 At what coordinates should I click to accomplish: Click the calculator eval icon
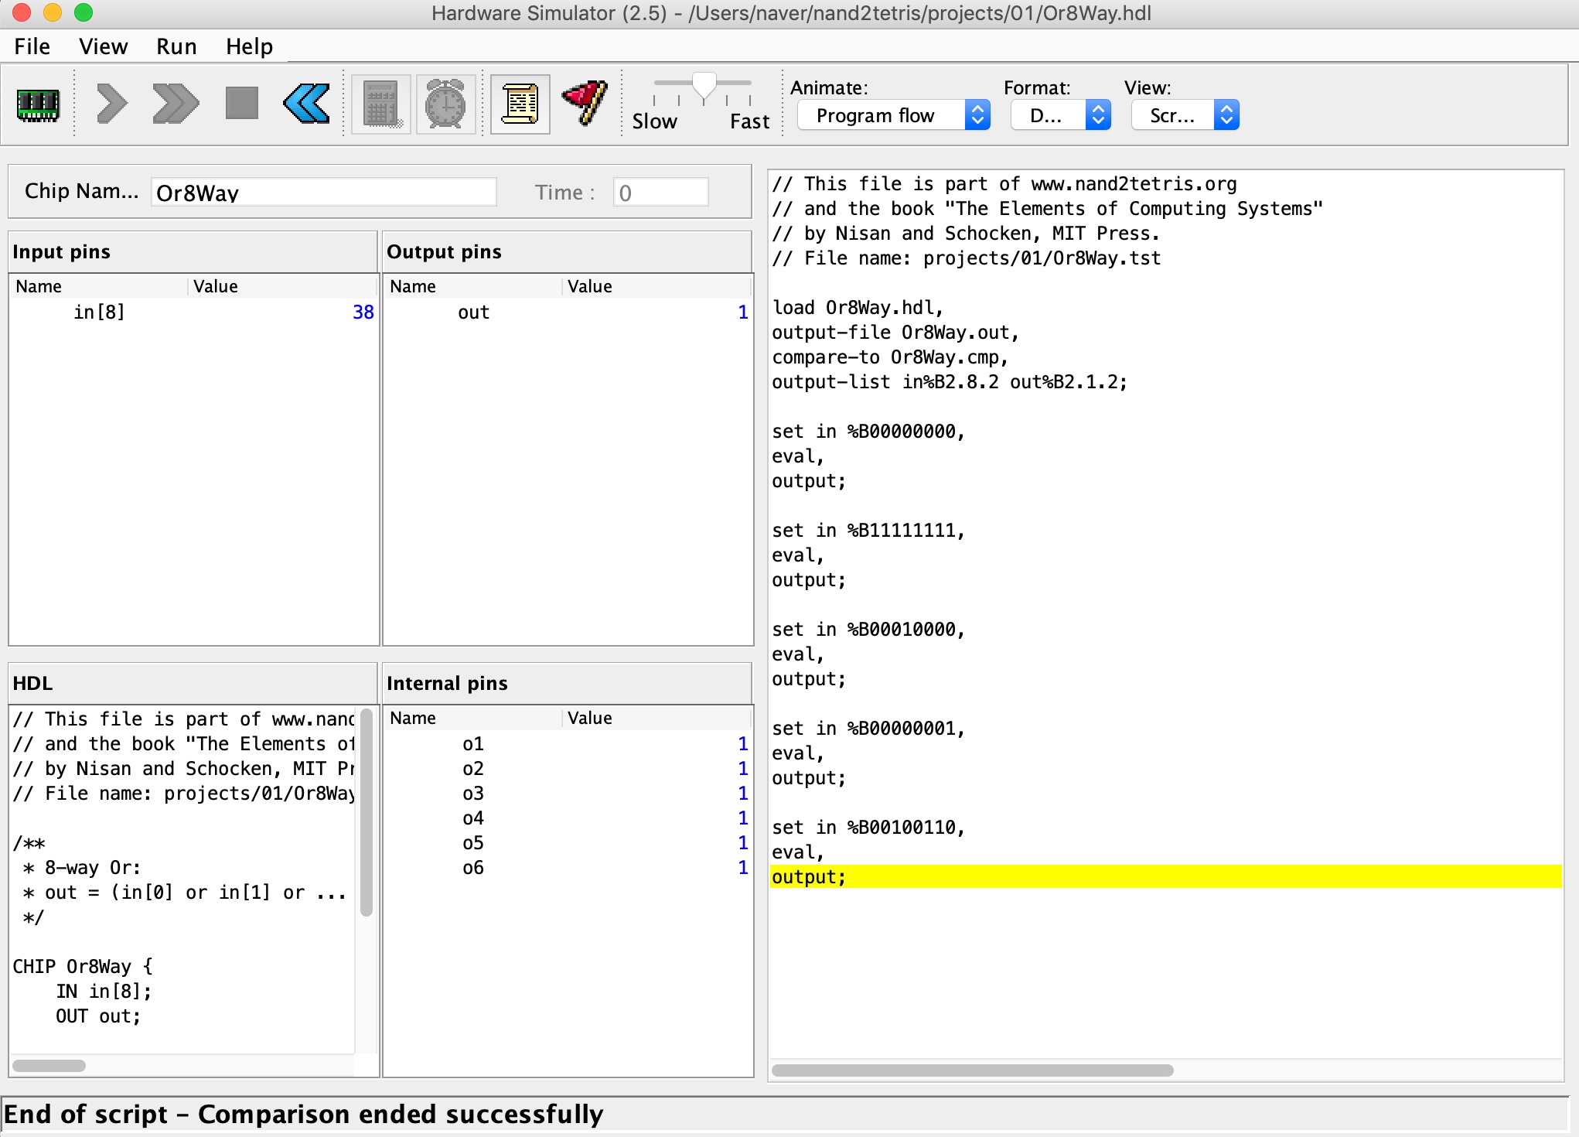(x=381, y=104)
